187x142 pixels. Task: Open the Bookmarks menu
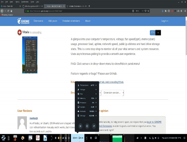coord(25,2)
